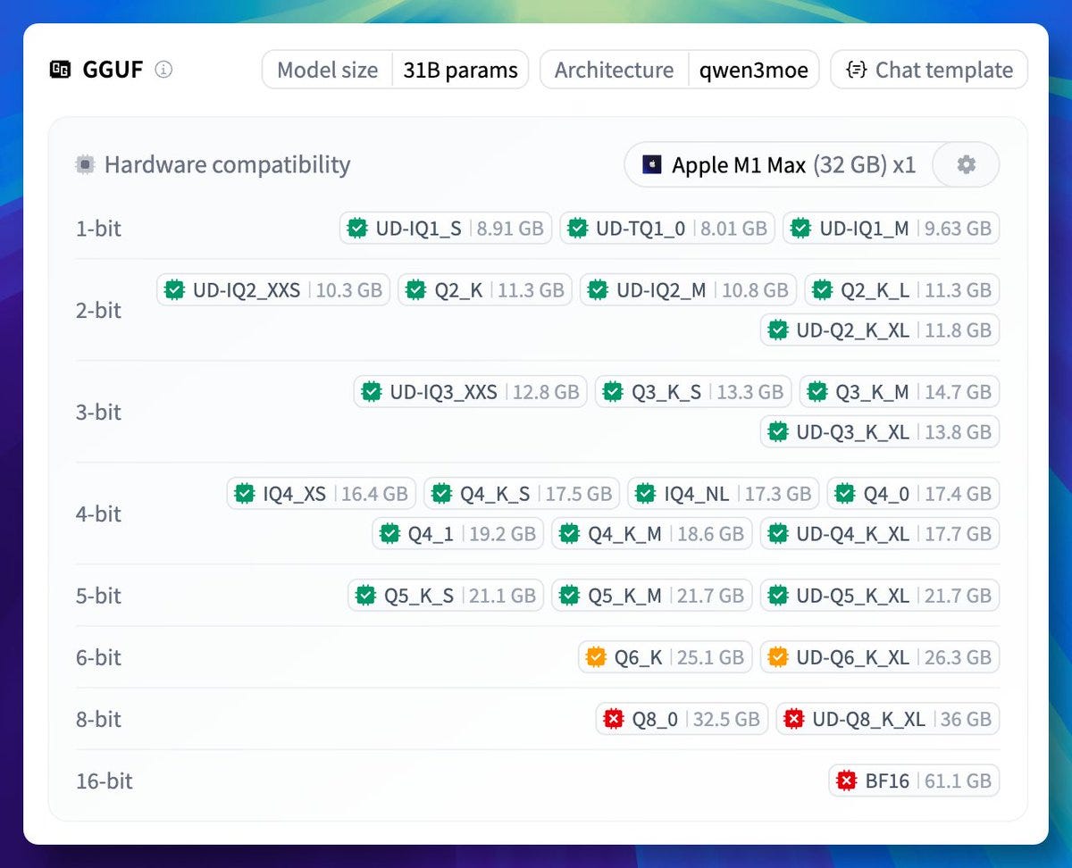Choose the UD-IQ3_XXS quantization
This screenshot has width=1072, height=868.
(x=471, y=391)
